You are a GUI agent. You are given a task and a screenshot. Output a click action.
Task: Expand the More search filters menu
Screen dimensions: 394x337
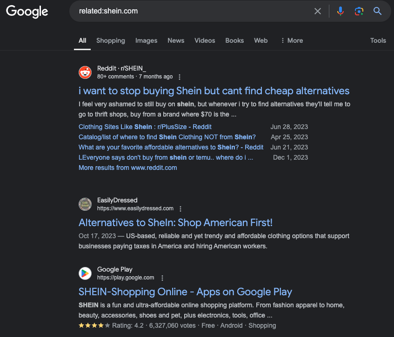pos(292,40)
